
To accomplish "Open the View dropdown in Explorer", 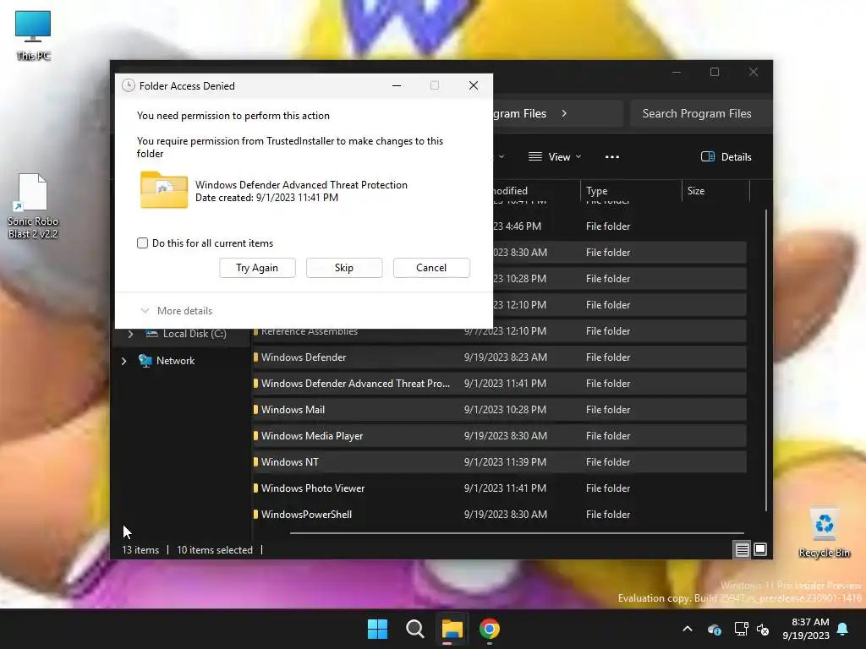I will [x=555, y=156].
